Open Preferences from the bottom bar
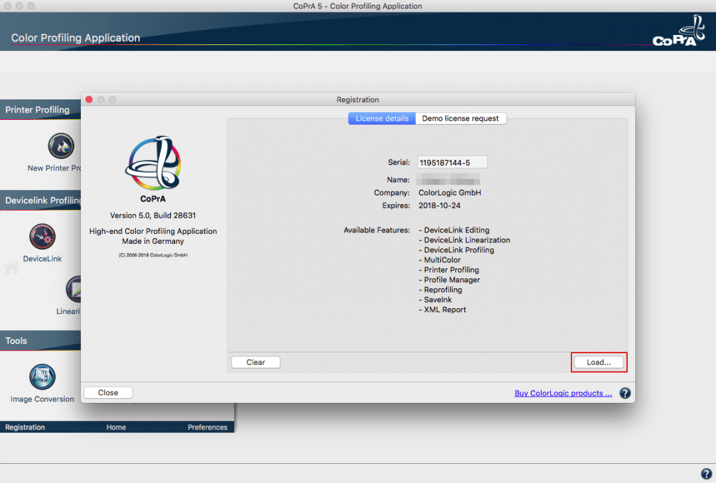The image size is (716, 483). 207,427
